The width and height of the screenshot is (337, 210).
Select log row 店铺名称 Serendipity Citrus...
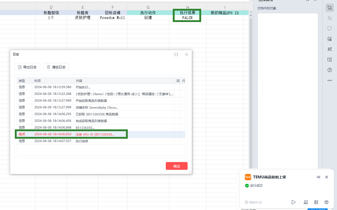[x=101, y=107]
